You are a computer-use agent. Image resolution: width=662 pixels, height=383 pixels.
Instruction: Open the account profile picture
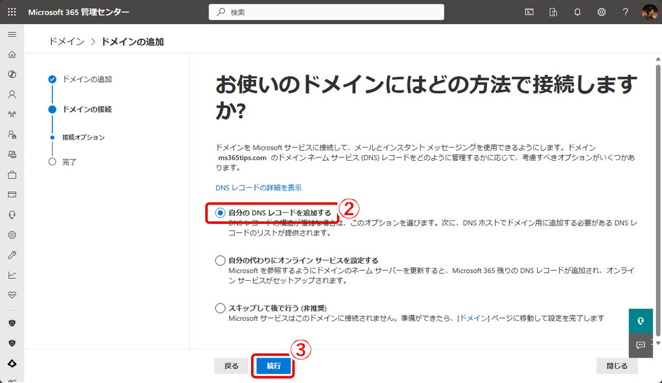pos(649,12)
